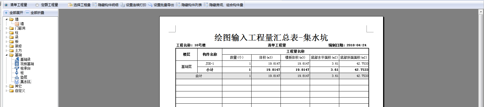Click the JSK-1 component name cell
This screenshot has width=484, height=107.
pos(210,64)
